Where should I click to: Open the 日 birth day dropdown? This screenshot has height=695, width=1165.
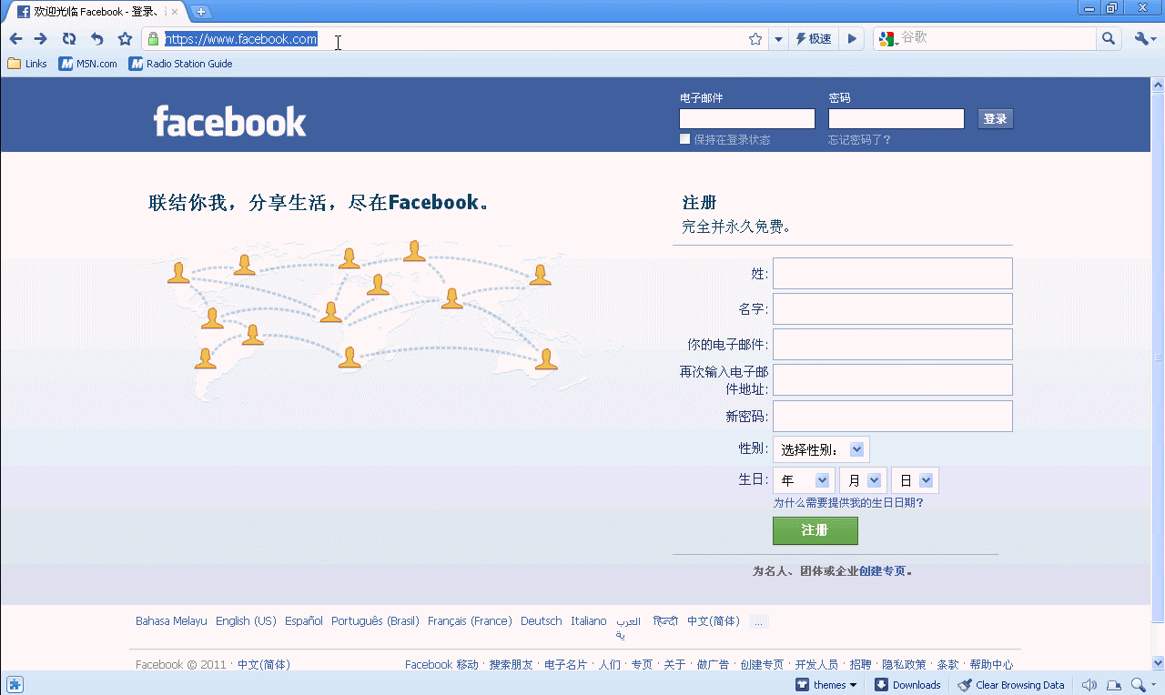[x=915, y=480]
